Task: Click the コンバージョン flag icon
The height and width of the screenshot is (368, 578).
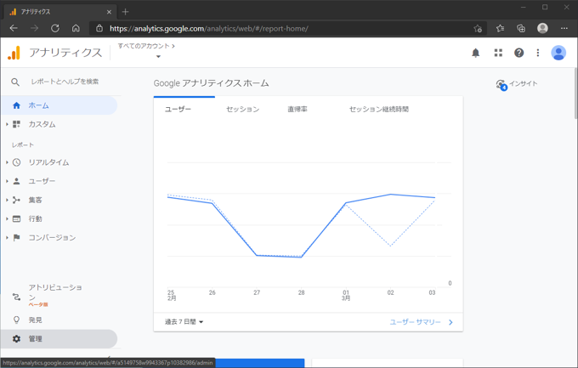Action: [17, 237]
